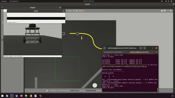Open the blue Chromium browser dock icon
The image size is (175, 98).
(16, 96)
